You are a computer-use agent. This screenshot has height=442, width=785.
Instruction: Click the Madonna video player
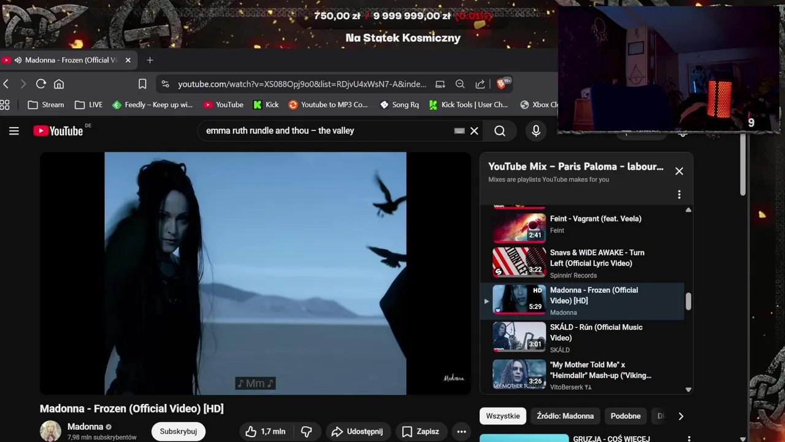[255, 273]
